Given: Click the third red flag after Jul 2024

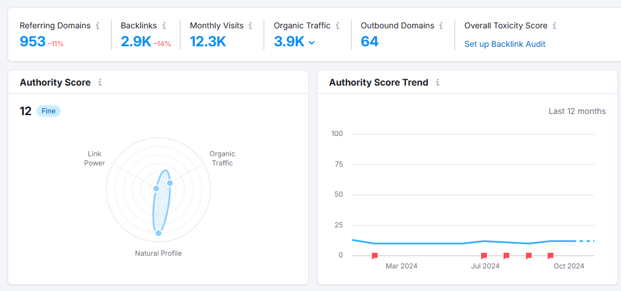Looking at the screenshot, I should click(x=528, y=256).
